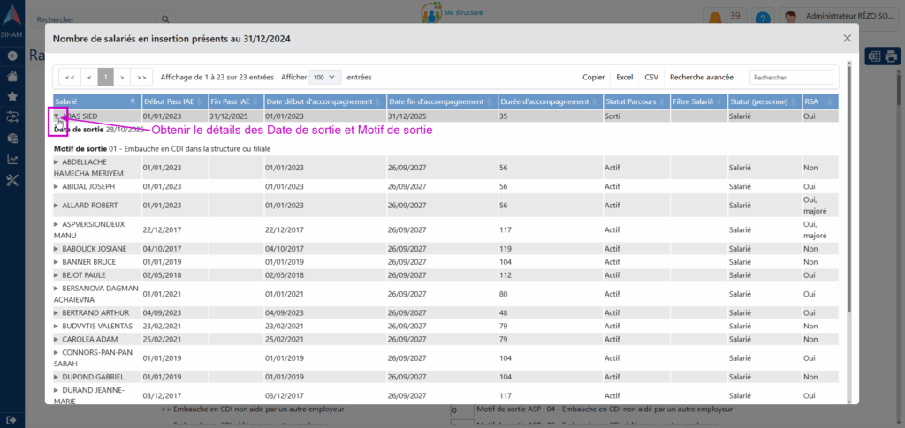The width and height of the screenshot is (905, 428).
Task: Open the Afficher 100 entries dropdown
Action: click(x=326, y=77)
